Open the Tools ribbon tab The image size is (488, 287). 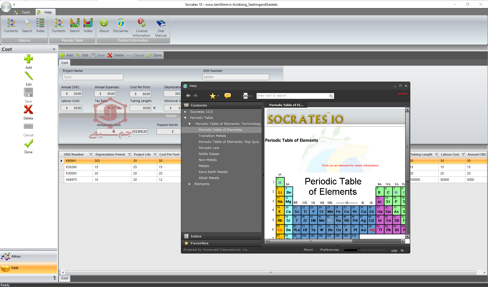coord(22,12)
